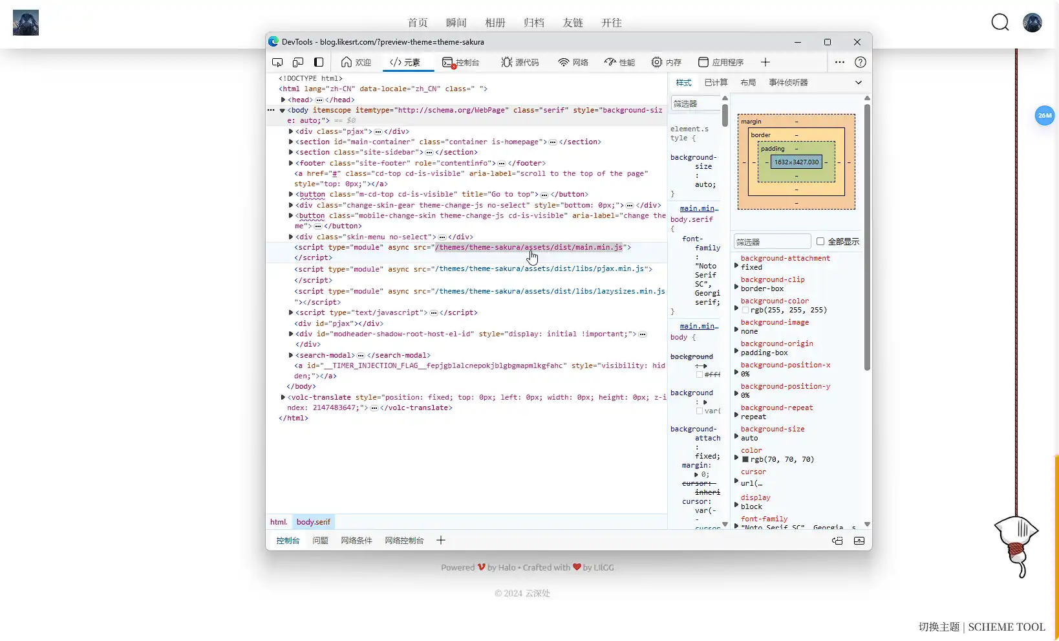The height and width of the screenshot is (641, 1059).
Task: Select body.serif in the breadcrumb bar
Action: coord(313,522)
